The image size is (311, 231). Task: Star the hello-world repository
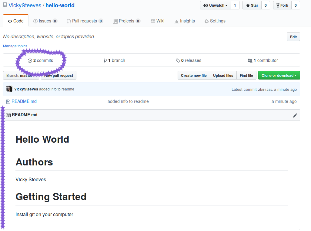pyautogui.click(x=252, y=5)
